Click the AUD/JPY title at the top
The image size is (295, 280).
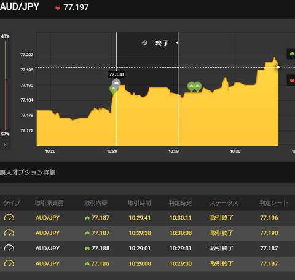(20, 7)
